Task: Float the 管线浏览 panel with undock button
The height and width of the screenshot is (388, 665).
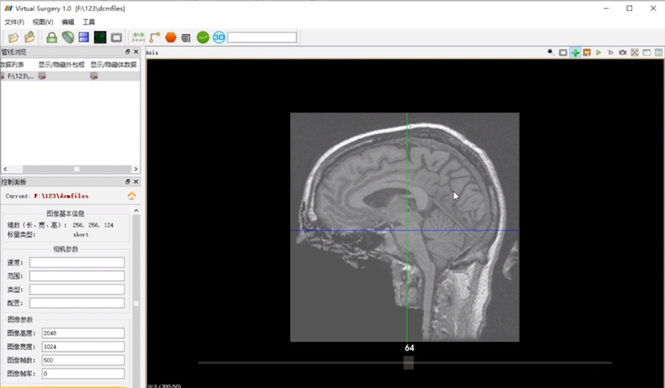Action: click(x=128, y=52)
